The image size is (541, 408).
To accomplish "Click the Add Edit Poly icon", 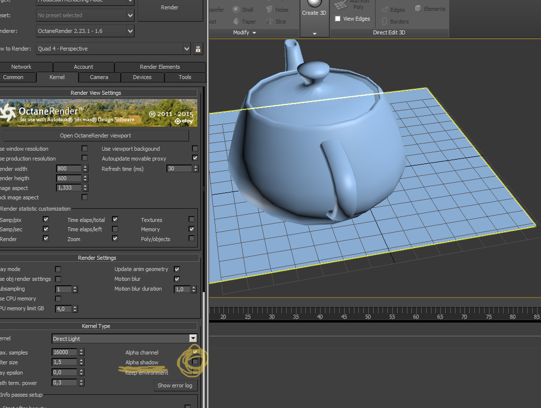I will pyautogui.click(x=341, y=5).
